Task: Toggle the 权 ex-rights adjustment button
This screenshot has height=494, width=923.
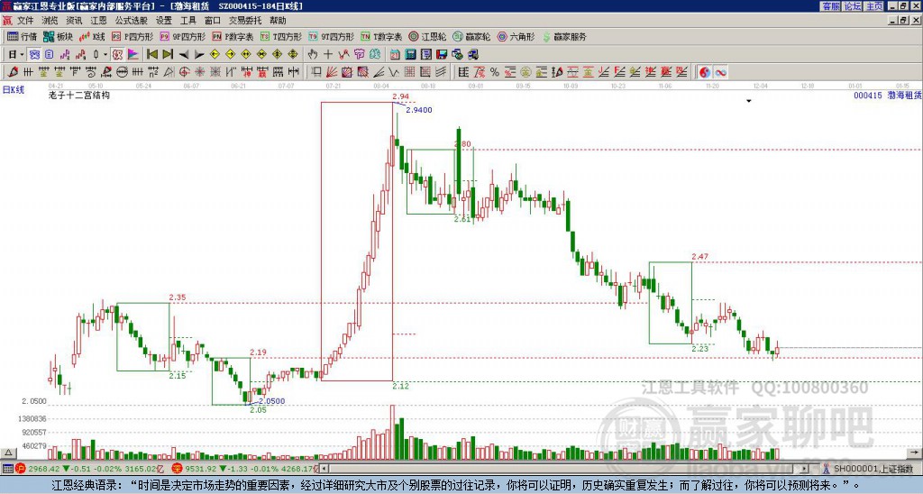Action: pos(117,55)
